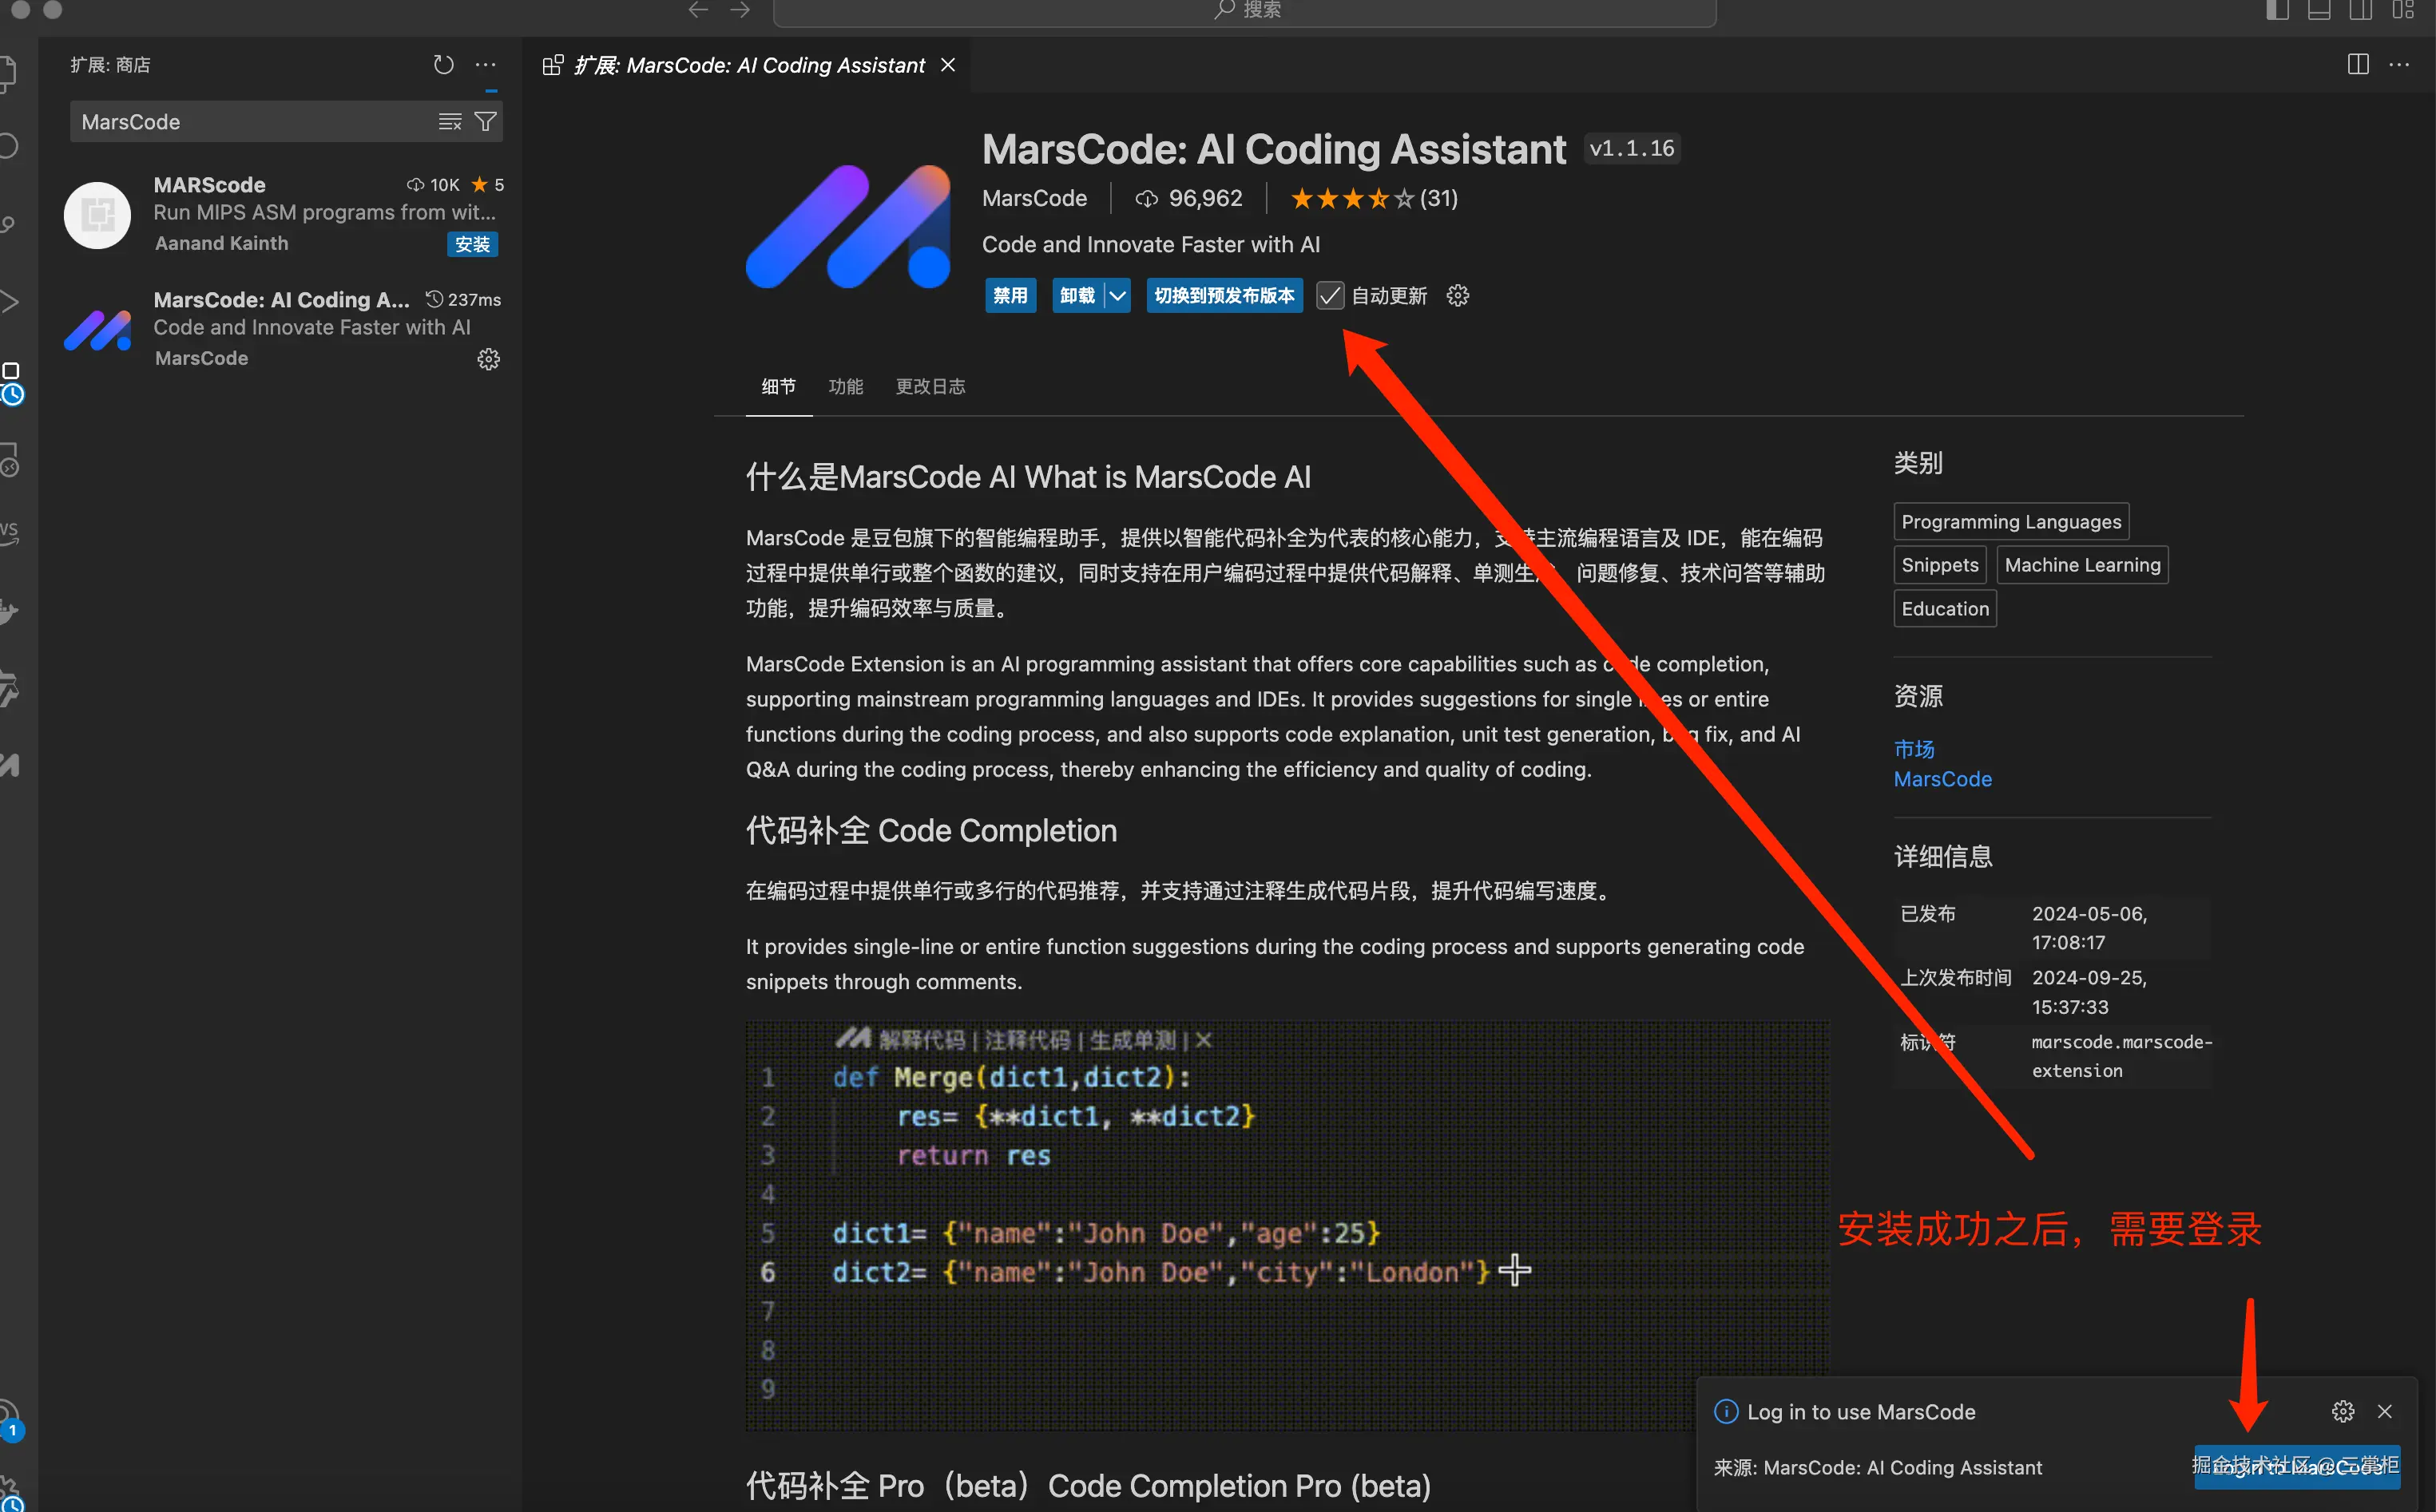The image size is (2436, 1512).
Task: Toggle the bottom panel layout icon
Action: (x=2319, y=10)
